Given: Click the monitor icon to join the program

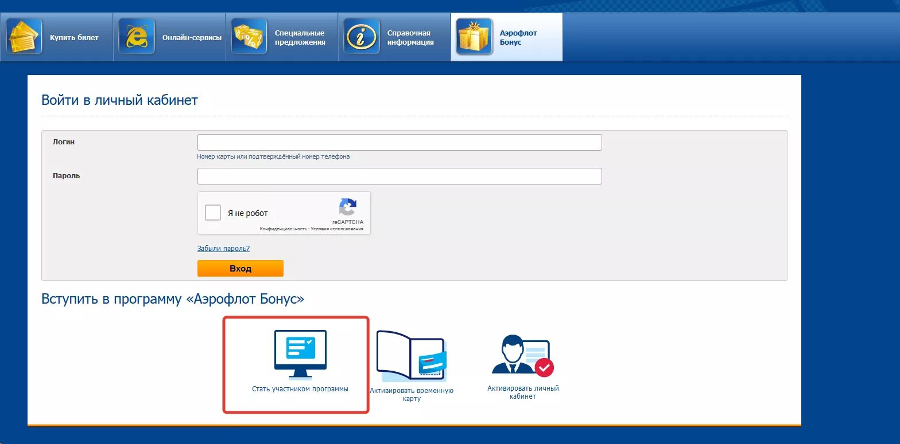Looking at the screenshot, I should (x=300, y=355).
